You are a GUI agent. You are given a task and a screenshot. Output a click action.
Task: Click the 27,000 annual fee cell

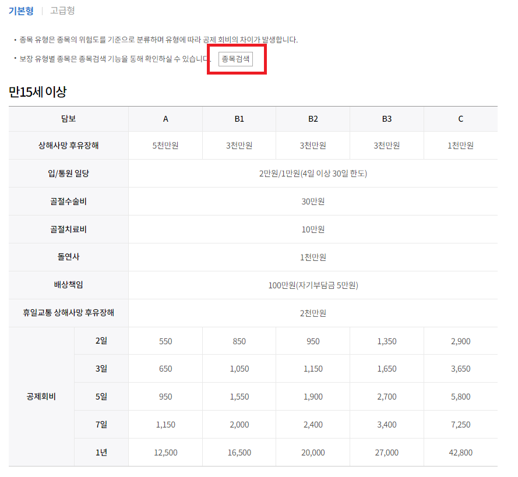point(387,453)
